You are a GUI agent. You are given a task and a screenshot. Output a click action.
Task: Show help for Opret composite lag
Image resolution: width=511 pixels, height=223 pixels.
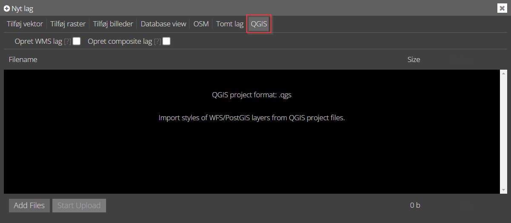(x=157, y=42)
